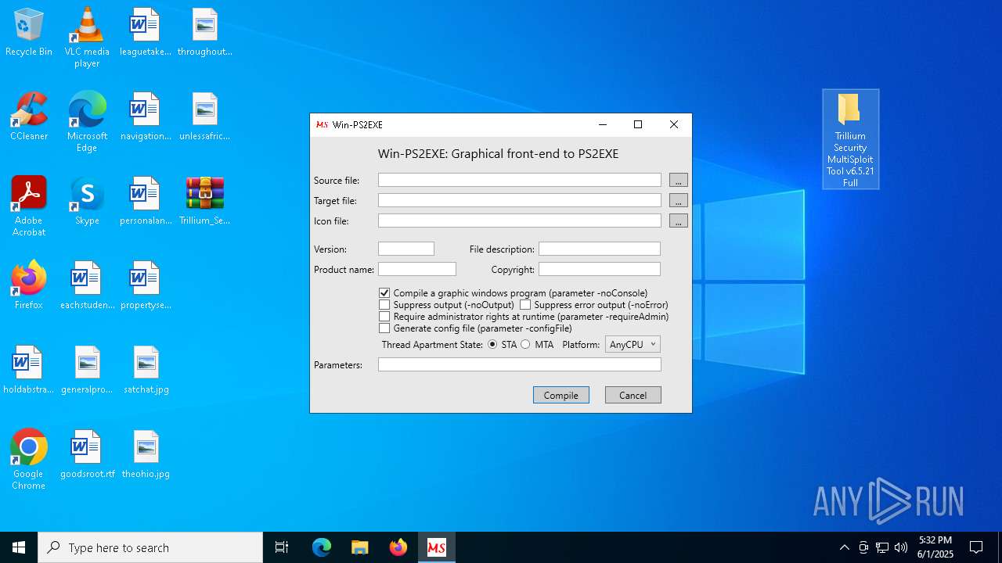Open Firefox desktop shortcut
Viewport: 1002px width, 563px height.
[29, 286]
